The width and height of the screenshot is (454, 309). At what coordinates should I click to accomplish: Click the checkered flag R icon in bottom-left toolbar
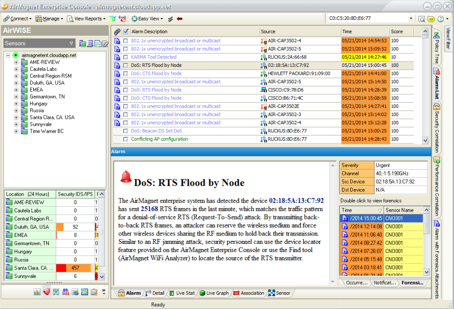[x=66, y=292]
